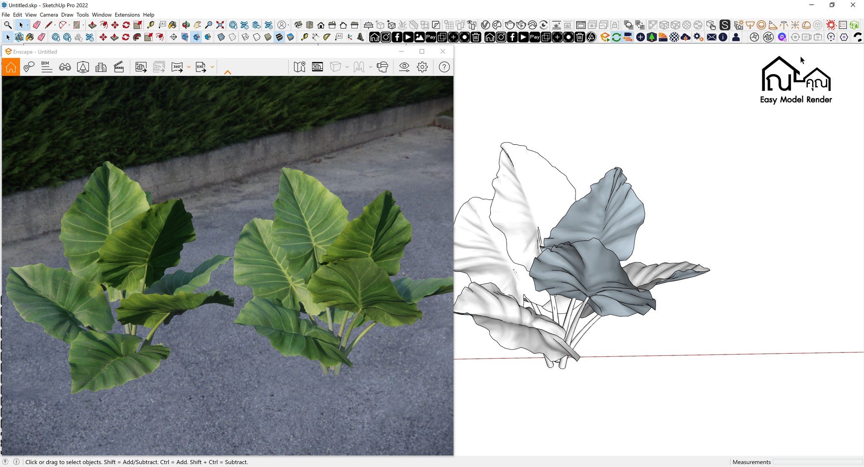864x467 pixels.
Task: Open Enscape visual settings eye icon
Action: pyautogui.click(x=404, y=67)
